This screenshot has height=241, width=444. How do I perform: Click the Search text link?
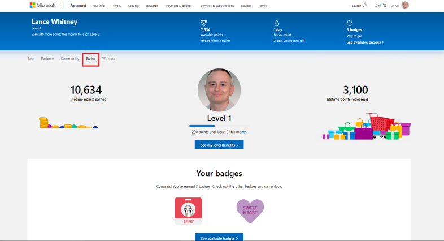(356, 6)
